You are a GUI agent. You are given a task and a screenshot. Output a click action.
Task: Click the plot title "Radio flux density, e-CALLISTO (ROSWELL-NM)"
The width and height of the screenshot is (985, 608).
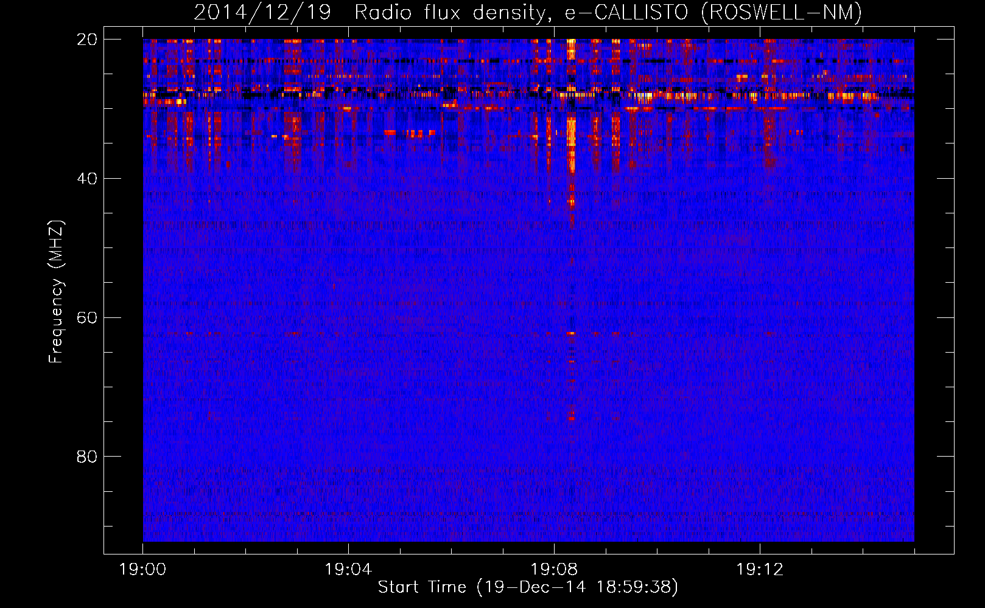[608, 13]
